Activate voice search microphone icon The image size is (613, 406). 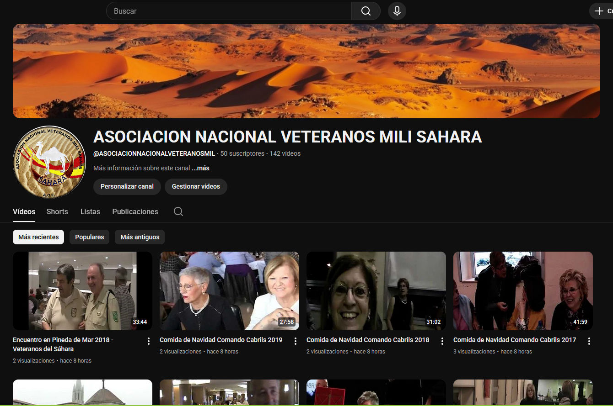coord(397,11)
